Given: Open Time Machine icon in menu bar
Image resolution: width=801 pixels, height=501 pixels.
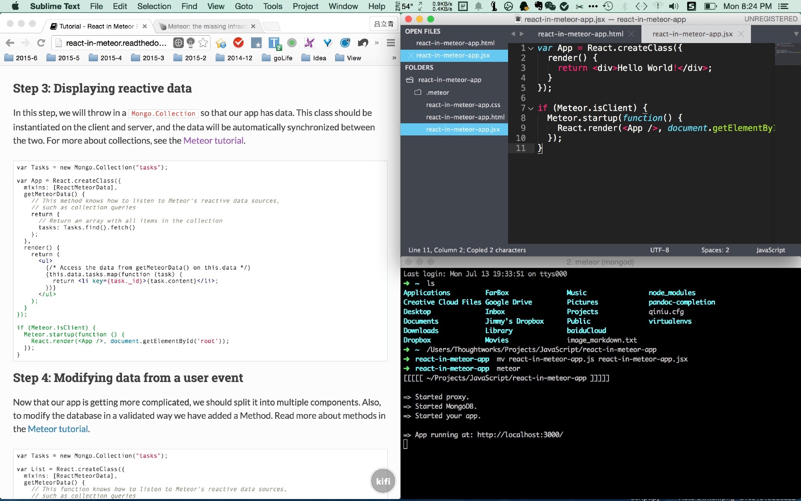Looking at the screenshot, I should [608, 6].
